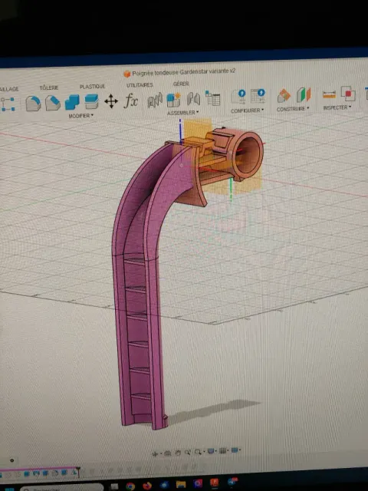Viewport: 368px width, 491px height.
Task: Expand the ASSEMBLER dropdown
Action: click(x=182, y=113)
